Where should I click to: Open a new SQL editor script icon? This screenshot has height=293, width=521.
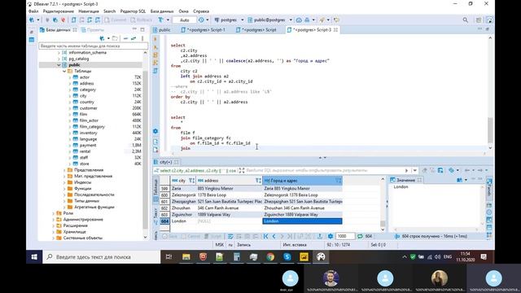pyautogui.click(x=74, y=20)
